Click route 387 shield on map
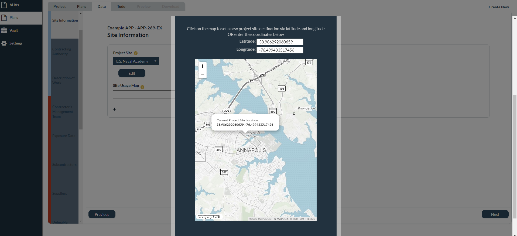 coord(224,172)
